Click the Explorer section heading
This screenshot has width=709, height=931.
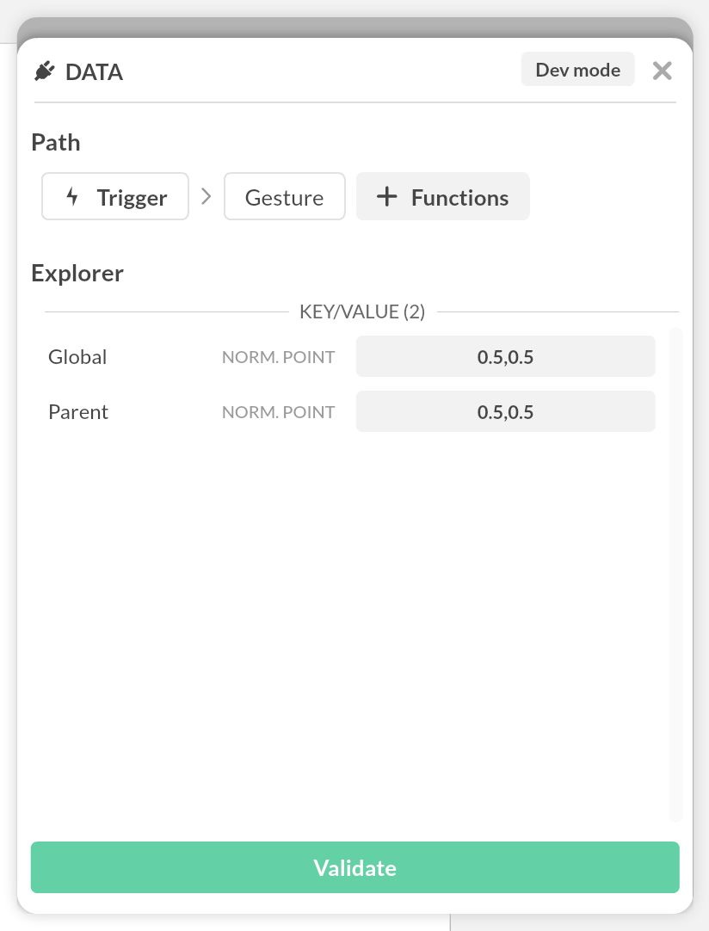(77, 274)
